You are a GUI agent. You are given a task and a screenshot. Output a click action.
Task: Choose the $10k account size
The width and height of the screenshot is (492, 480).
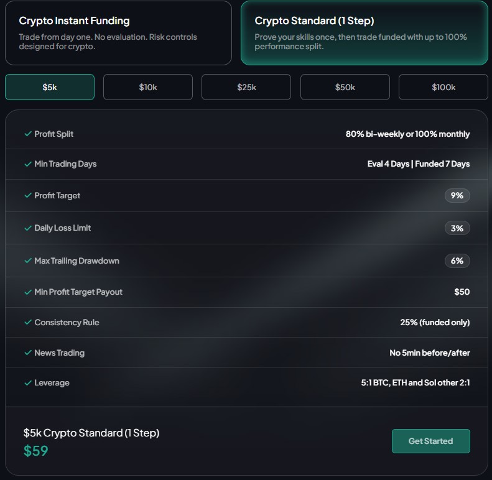tap(148, 87)
